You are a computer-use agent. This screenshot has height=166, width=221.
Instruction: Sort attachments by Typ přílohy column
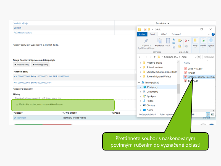point(70,113)
